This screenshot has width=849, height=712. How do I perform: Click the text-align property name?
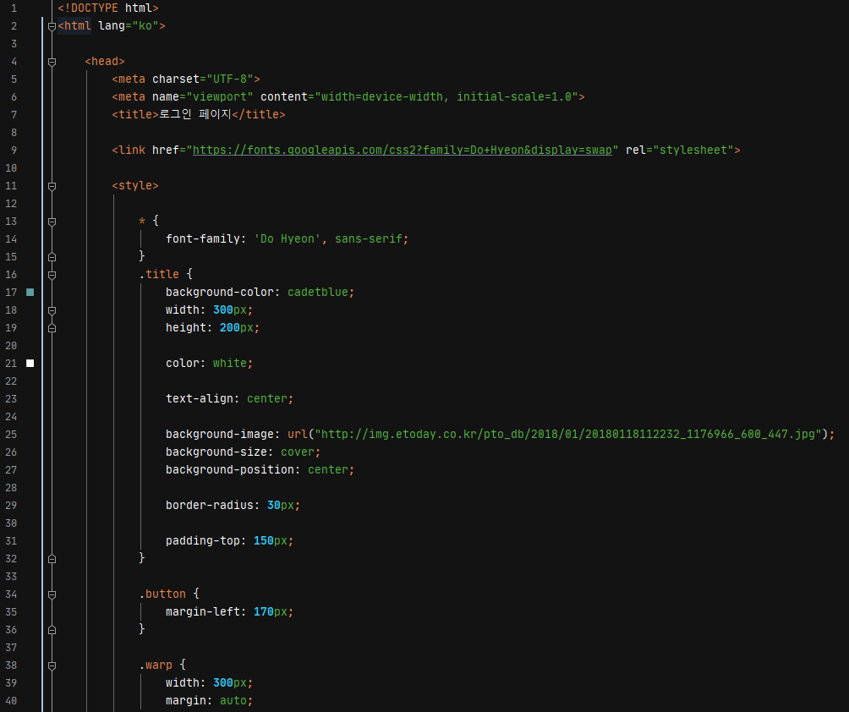[200, 399]
